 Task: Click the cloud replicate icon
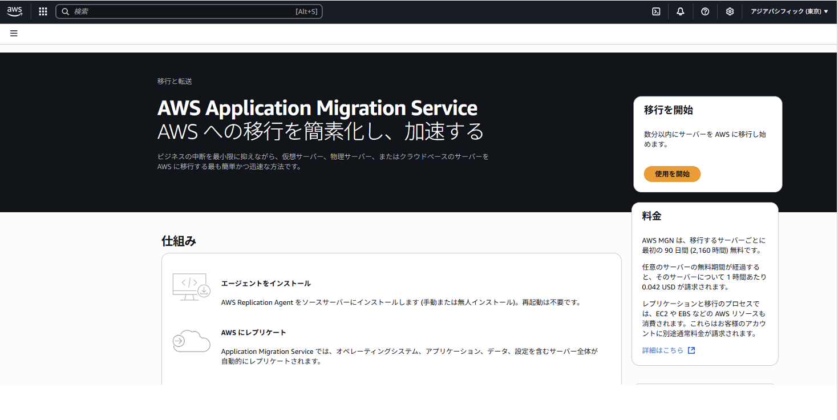click(x=191, y=340)
